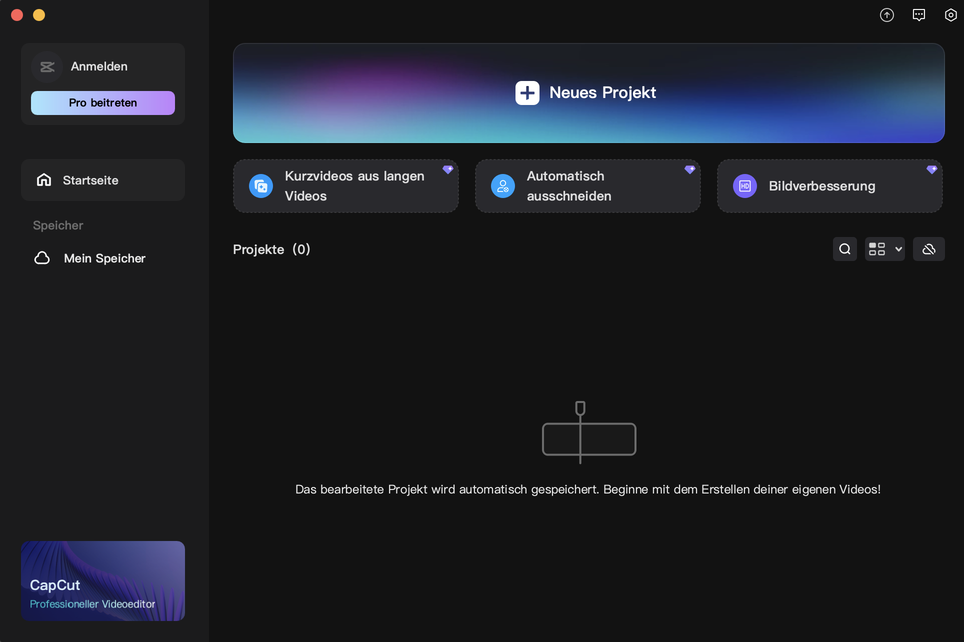The image size is (964, 642).
Task: Click the CapCut logo avatar icon
Action: 47,66
